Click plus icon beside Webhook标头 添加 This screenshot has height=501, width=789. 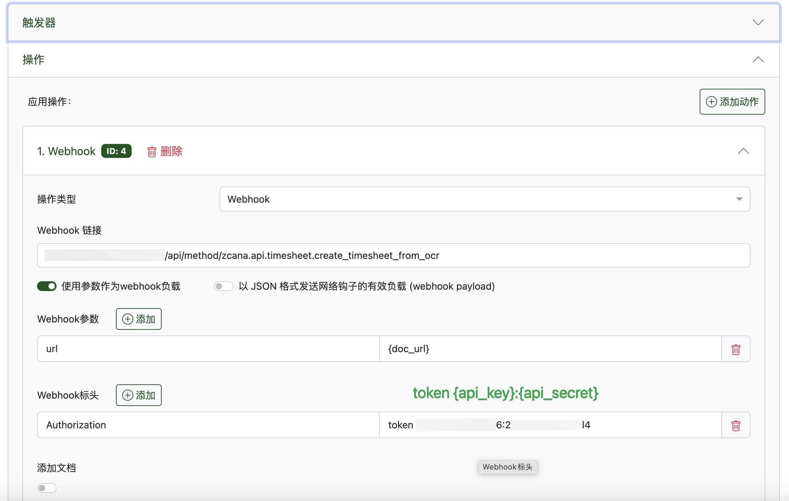[127, 395]
